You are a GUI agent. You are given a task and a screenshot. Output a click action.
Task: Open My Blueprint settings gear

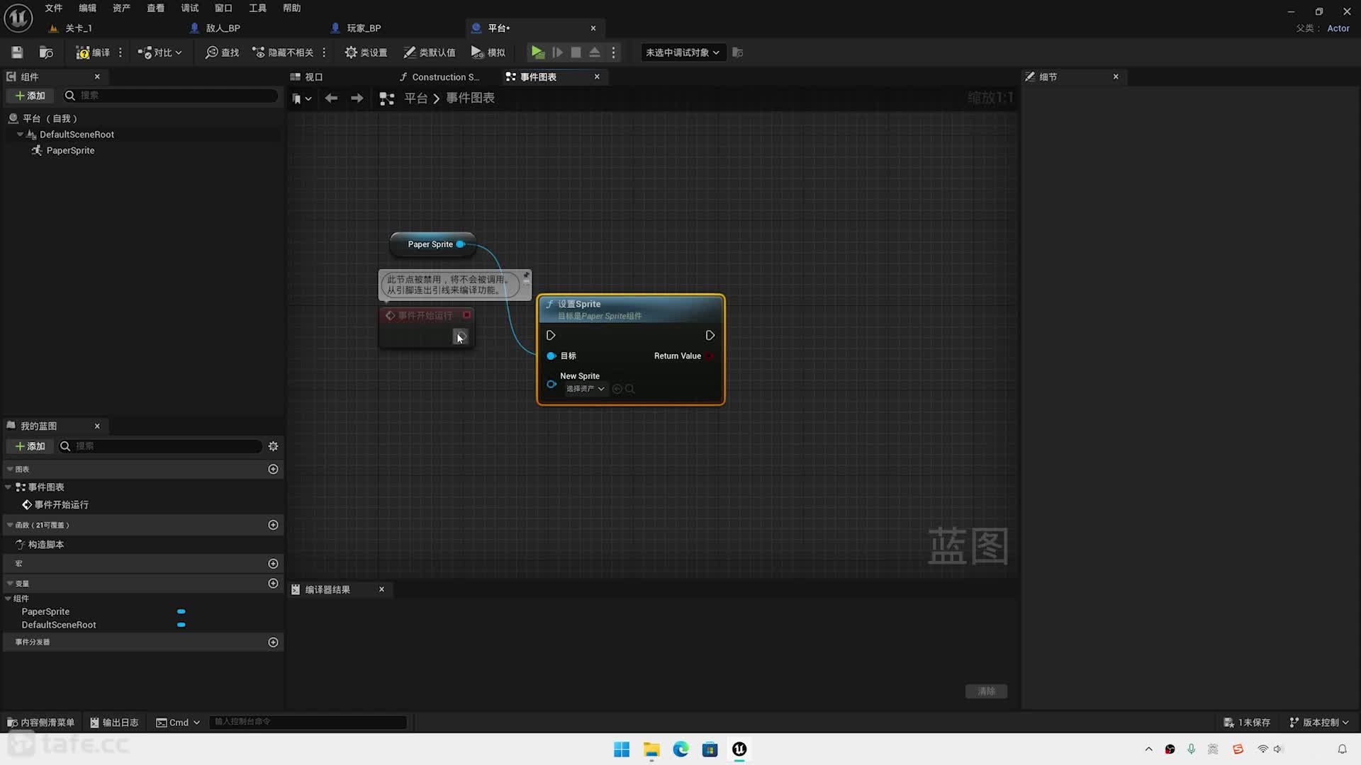(273, 446)
